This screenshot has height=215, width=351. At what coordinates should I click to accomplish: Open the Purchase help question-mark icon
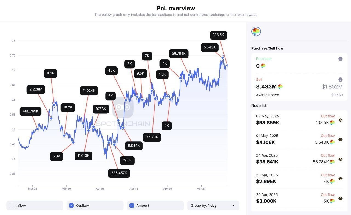(x=340, y=59)
